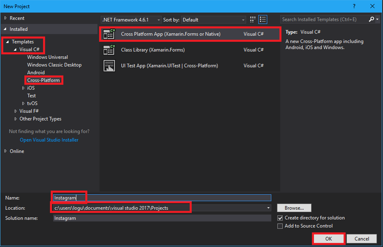This screenshot has height=247, width=383.
Task: Select Class Library (Xamarin.Forms) icon
Action: click(109, 50)
